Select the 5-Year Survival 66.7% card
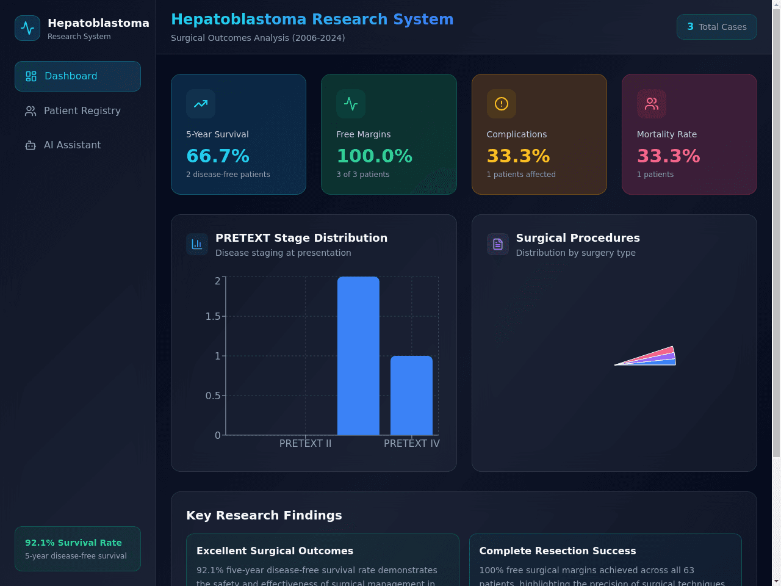Screen dimensions: 781x586 239,134
